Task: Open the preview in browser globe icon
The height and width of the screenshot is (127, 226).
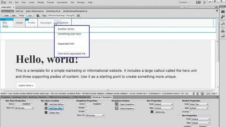Action: click(38, 16)
